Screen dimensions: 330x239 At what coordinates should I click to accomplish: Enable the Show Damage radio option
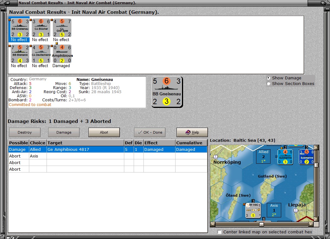click(268, 78)
